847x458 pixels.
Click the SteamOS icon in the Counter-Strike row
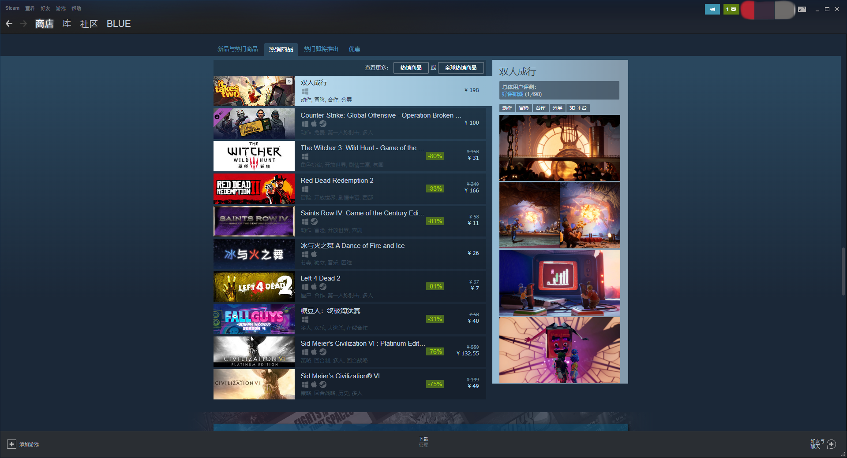tap(323, 124)
